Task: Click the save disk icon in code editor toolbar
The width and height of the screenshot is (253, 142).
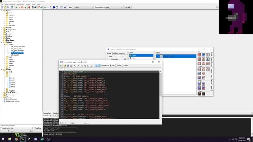Action: click(x=68, y=66)
